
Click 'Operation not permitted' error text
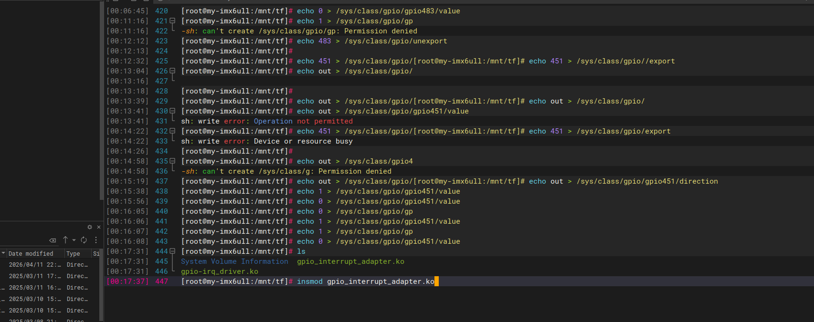pos(303,121)
